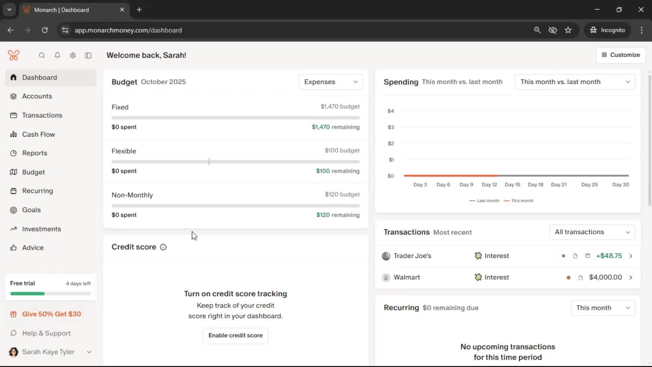The image size is (652, 367).
Task: Open the Trader Joe's transaction row chevron
Action: (x=631, y=256)
